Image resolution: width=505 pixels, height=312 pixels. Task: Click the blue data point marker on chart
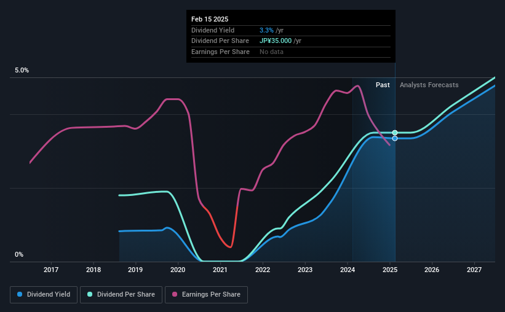coord(395,138)
